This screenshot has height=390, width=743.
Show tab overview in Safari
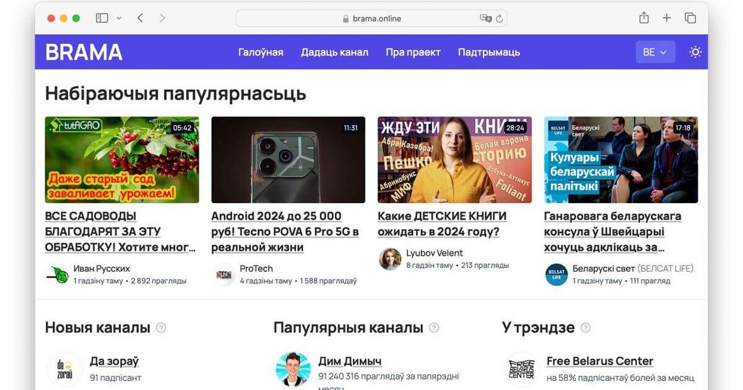coord(690,17)
